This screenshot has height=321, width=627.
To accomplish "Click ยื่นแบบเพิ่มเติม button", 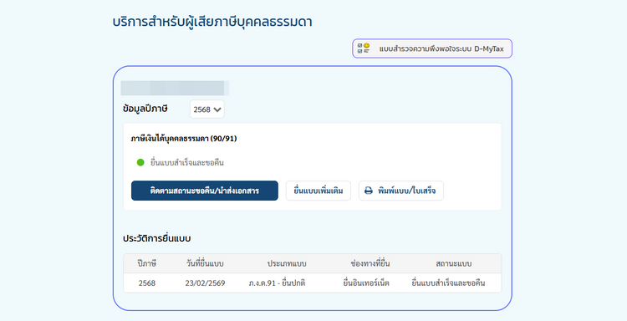I will pos(319,191).
